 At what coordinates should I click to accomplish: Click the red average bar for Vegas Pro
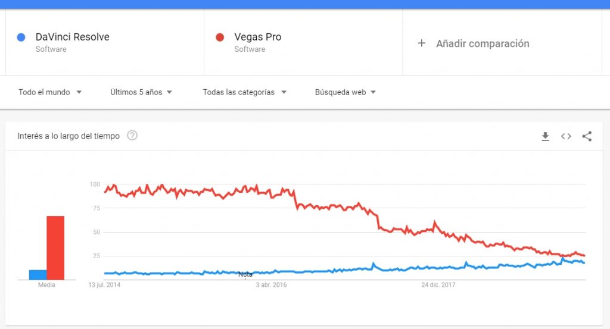click(x=55, y=247)
